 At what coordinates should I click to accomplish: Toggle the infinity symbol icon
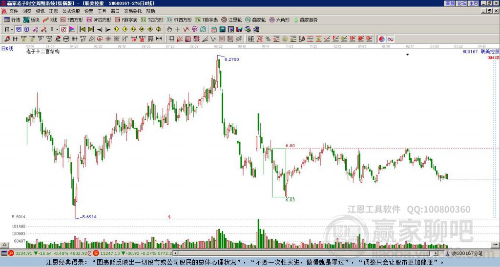(x=390, y=39)
